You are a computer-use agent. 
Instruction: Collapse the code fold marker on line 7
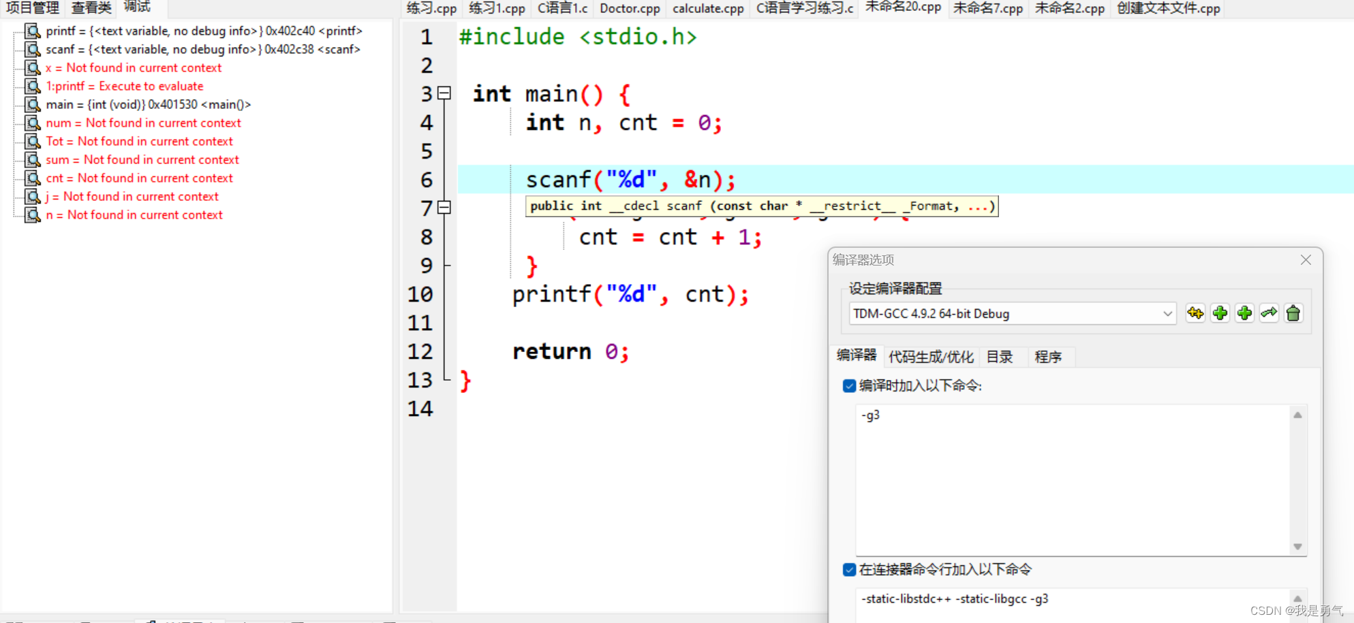(x=444, y=208)
